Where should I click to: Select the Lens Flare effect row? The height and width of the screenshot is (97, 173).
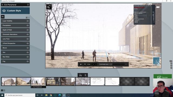(15, 39)
